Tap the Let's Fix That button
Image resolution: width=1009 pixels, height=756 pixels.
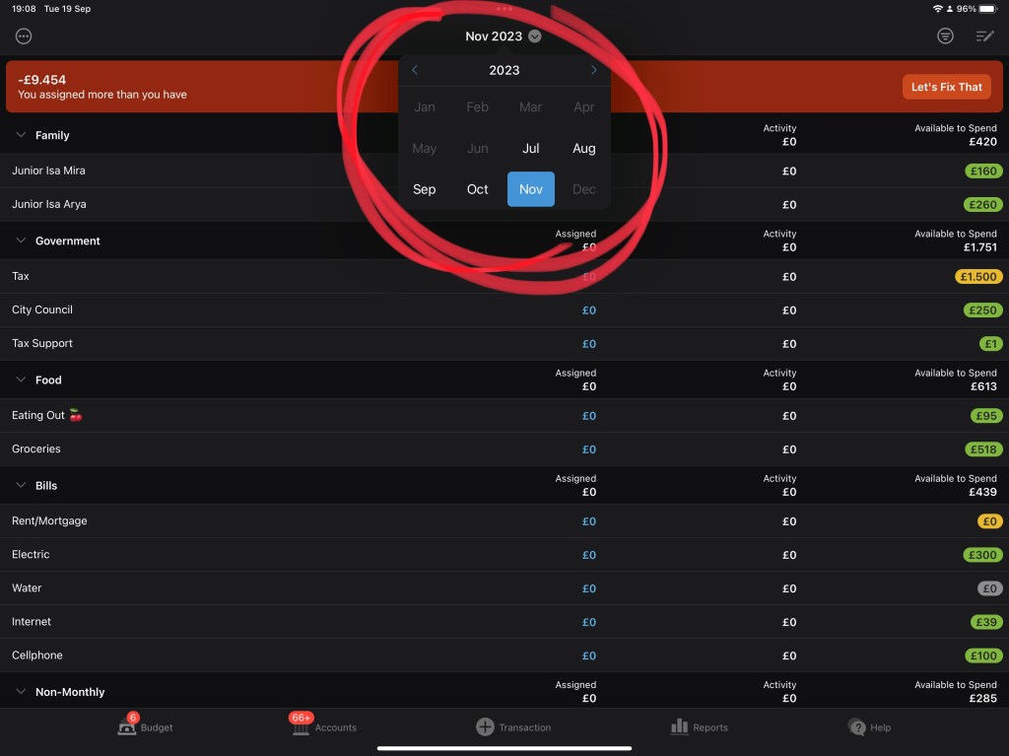point(947,87)
